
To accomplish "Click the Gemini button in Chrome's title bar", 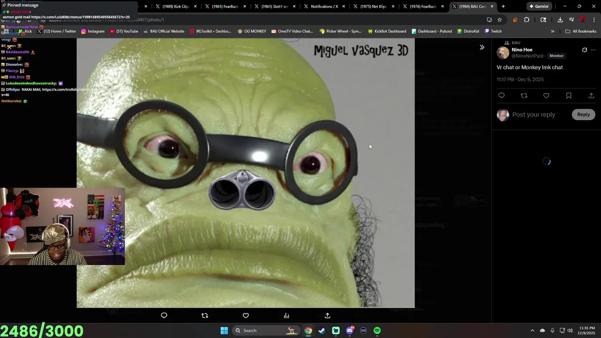I will click(539, 7).
